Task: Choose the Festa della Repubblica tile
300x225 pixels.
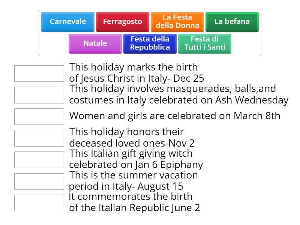Action: 150,43
